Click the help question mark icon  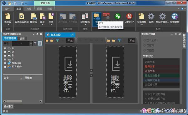point(182,9)
